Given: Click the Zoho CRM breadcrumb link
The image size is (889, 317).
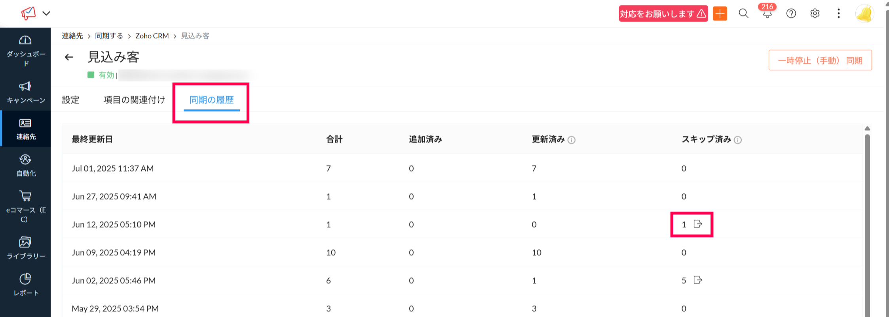Looking at the screenshot, I should 152,36.
